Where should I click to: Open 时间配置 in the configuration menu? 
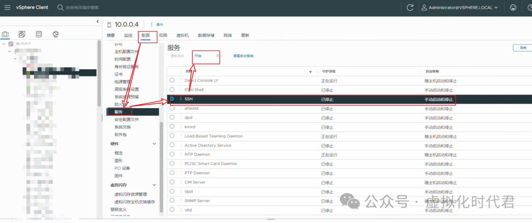click(123, 59)
